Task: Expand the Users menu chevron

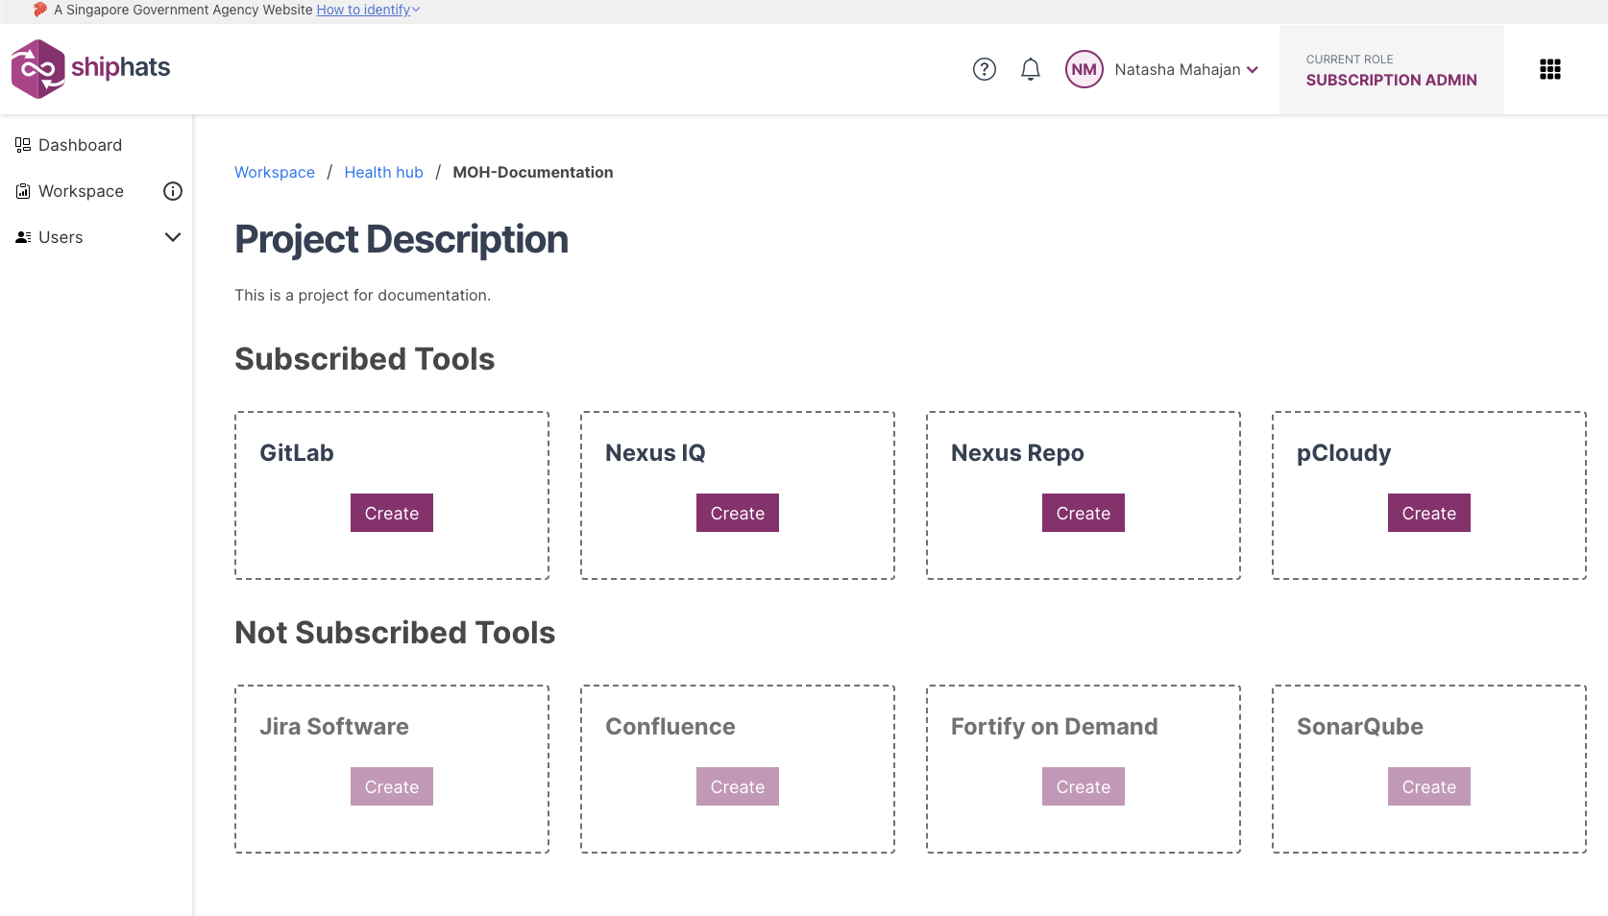Action: click(173, 237)
